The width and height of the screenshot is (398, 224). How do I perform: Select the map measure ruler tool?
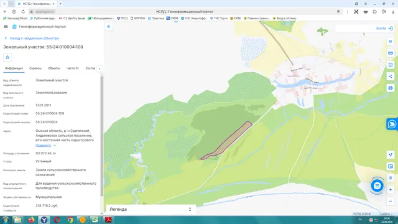391,53
